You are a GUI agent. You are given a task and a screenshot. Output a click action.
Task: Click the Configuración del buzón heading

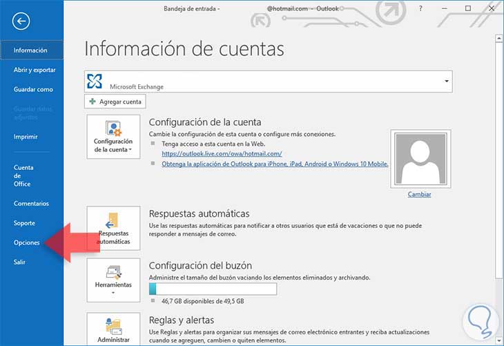[200, 266]
